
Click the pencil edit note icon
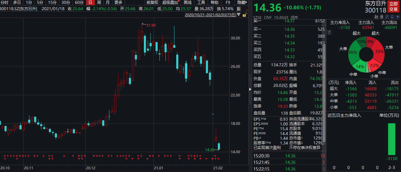pos(387,17)
